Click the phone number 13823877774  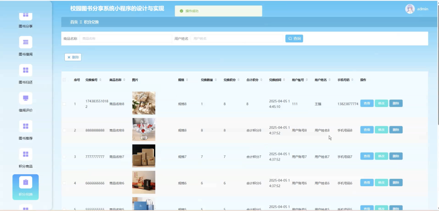[348, 104]
